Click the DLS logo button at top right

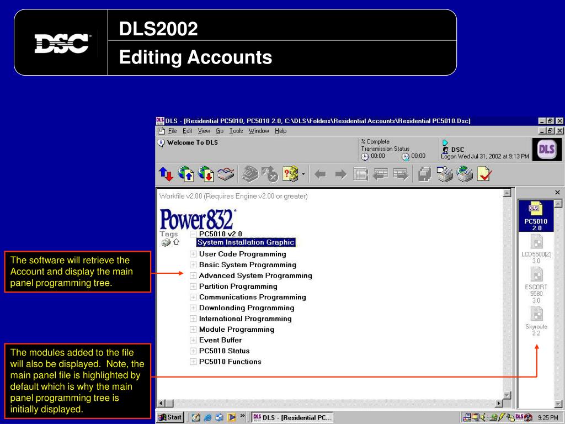547,149
